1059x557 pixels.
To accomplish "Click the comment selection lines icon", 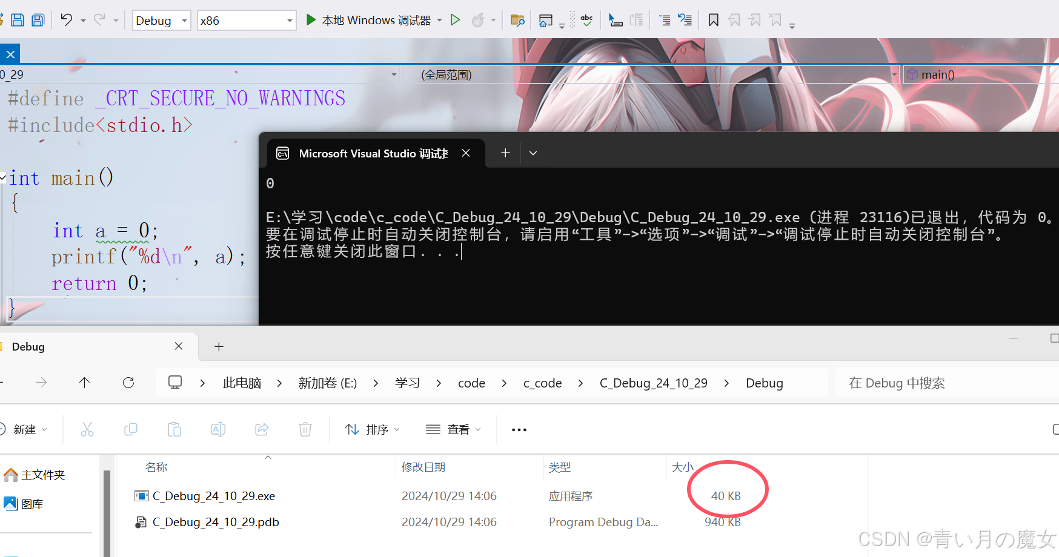I will [x=685, y=20].
